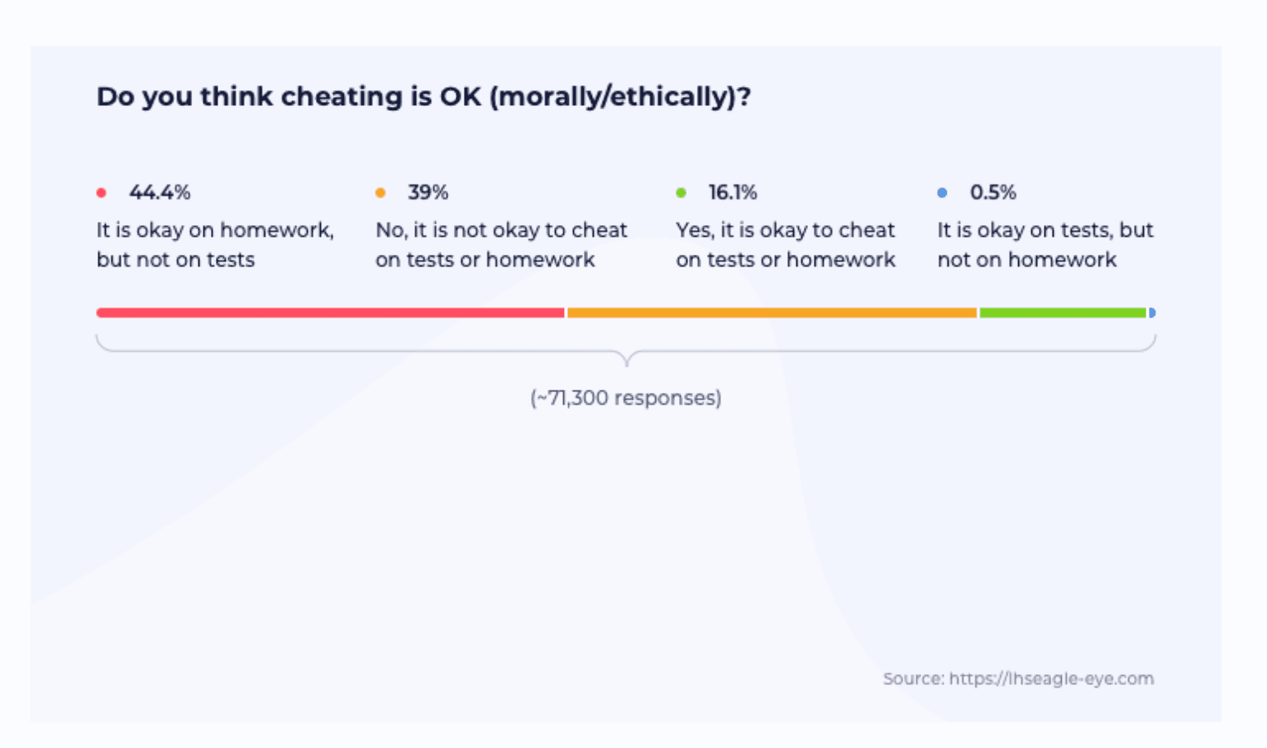Select the orange segment of the bar
The height and width of the screenshot is (748, 1267).
click(772, 313)
